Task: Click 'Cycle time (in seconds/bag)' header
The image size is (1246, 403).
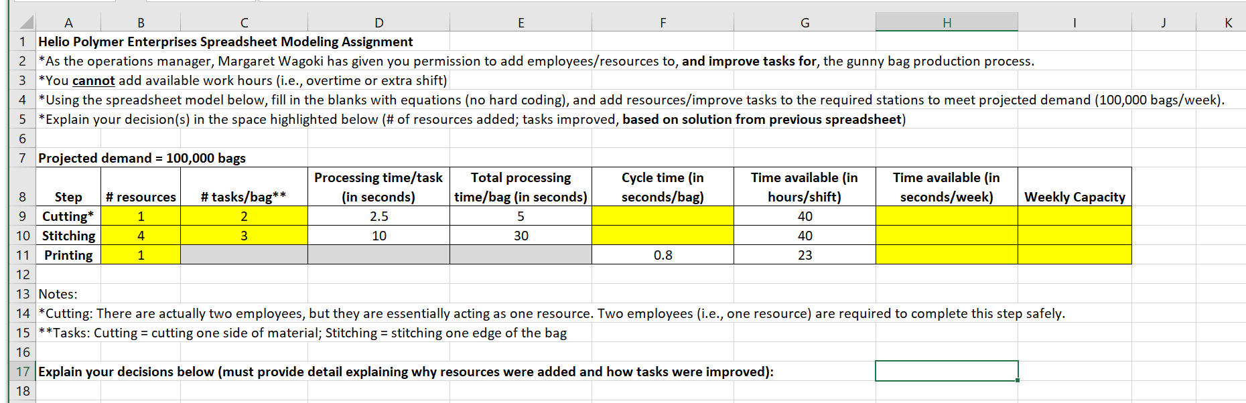Action: pyautogui.click(x=663, y=187)
